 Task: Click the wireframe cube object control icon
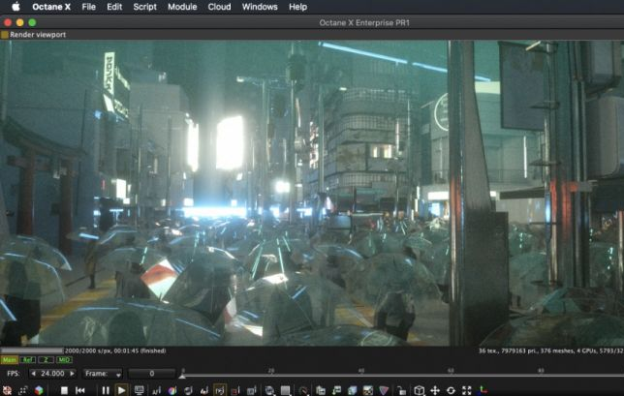coord(419,390)
